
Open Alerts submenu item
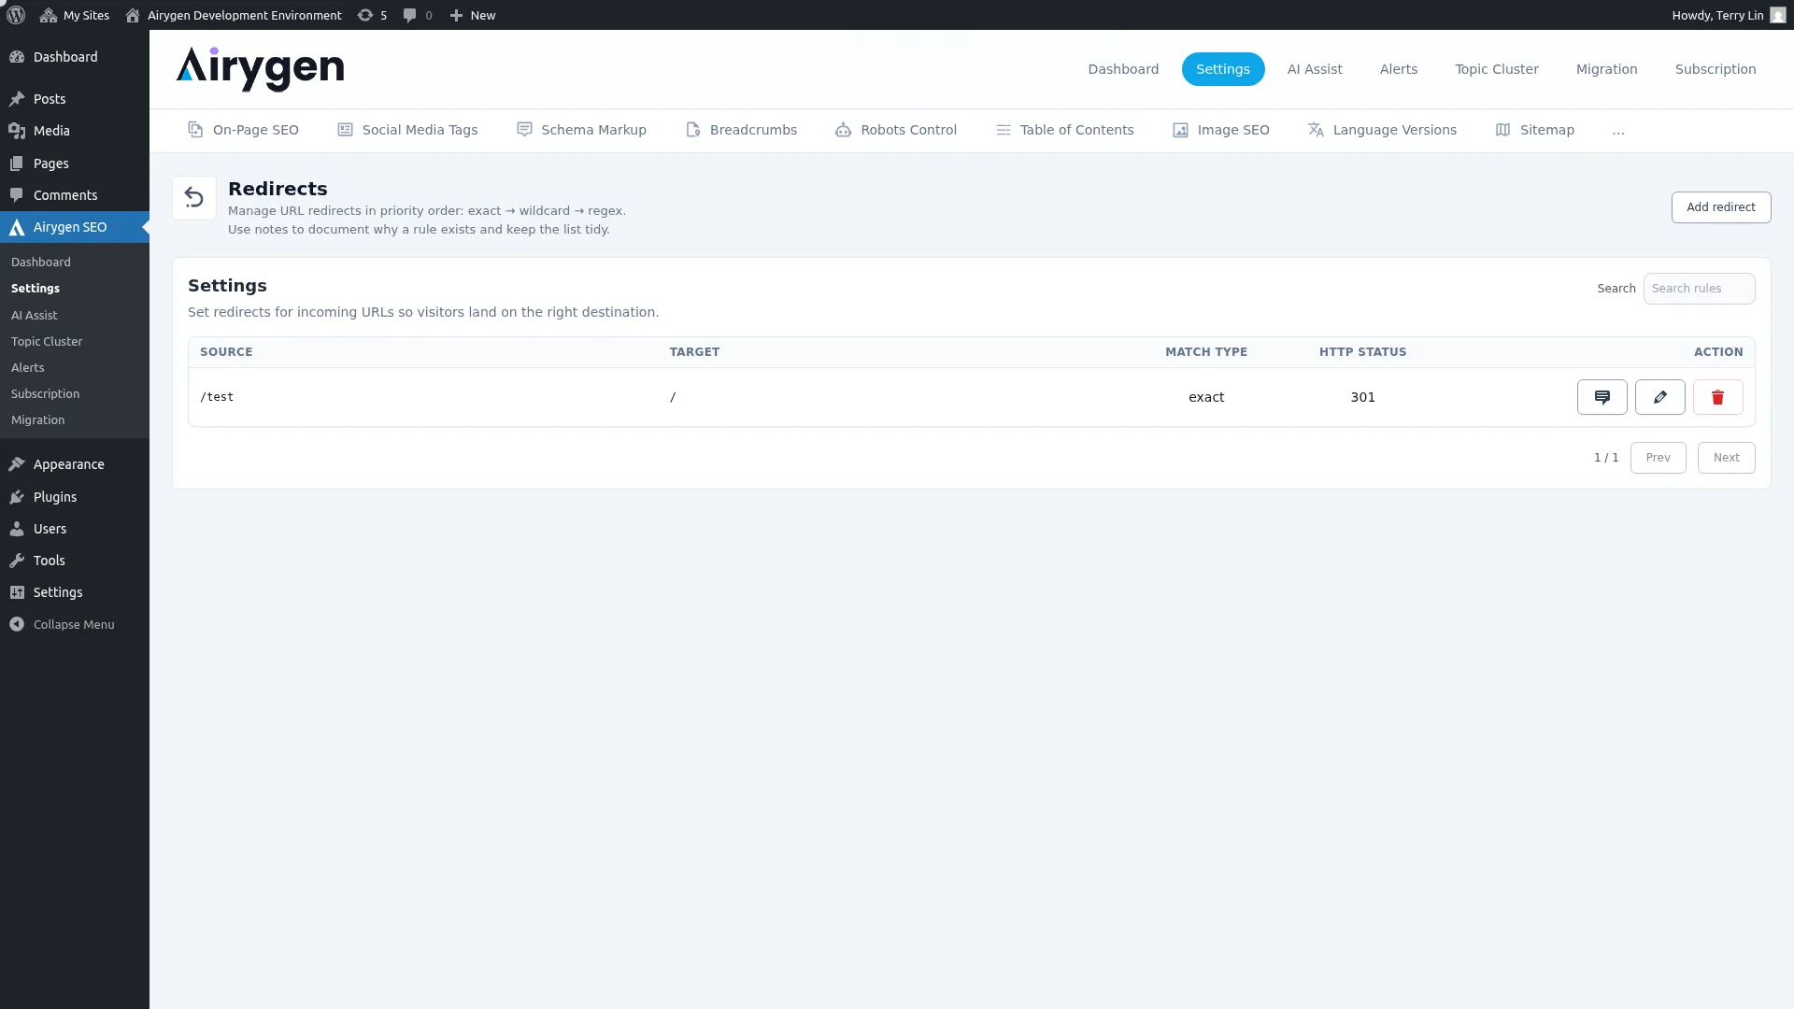click(x=28, y=368)
